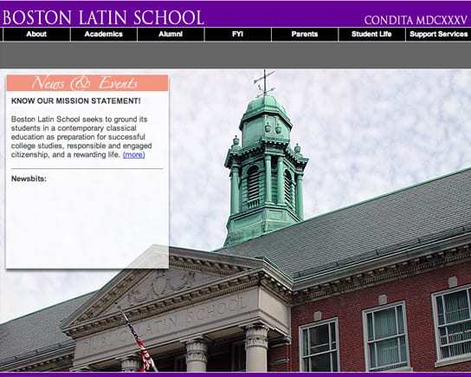Open the About menu
Image resolution: width=471 pixels, height=377 pixels.
pos(36,35)
